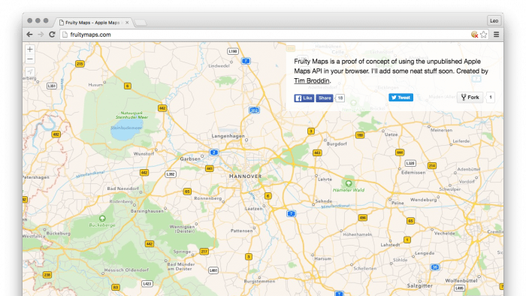Reload the Fruity Maps page
The image size is (526, 296).
pyautogui.click(x=52, y=35)
